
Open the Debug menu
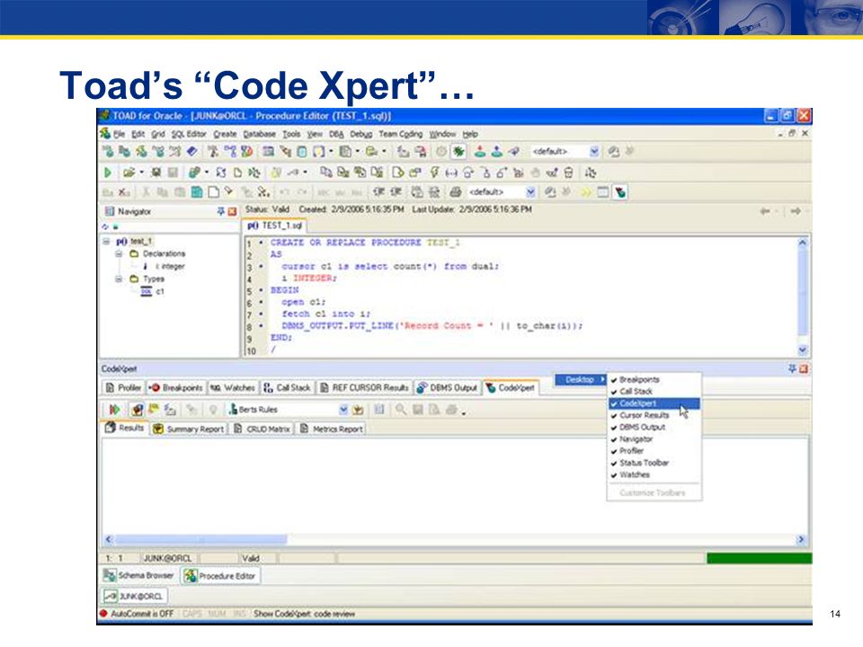[x=361, y=134]
